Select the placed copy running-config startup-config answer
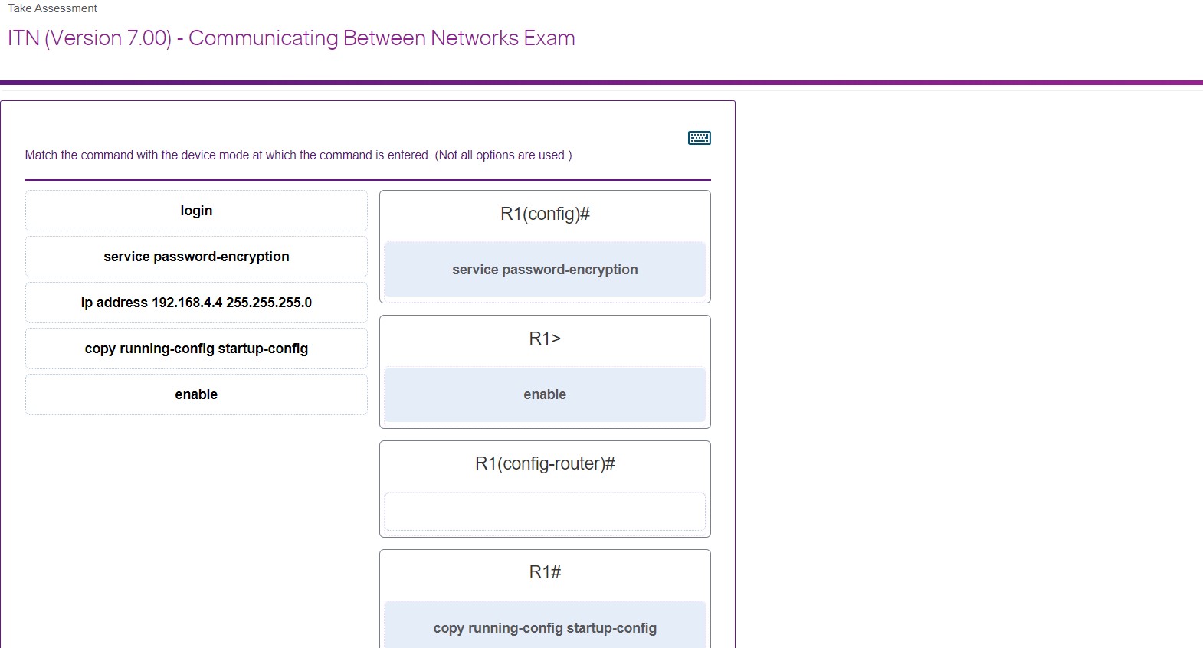1203x648 pixels. (544, 627)
